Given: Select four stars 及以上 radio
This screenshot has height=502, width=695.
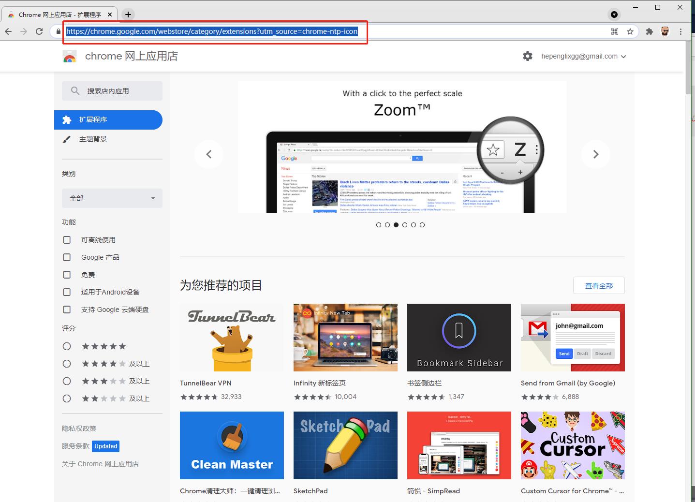Looking at the screenshot, I should click(67, 364).
